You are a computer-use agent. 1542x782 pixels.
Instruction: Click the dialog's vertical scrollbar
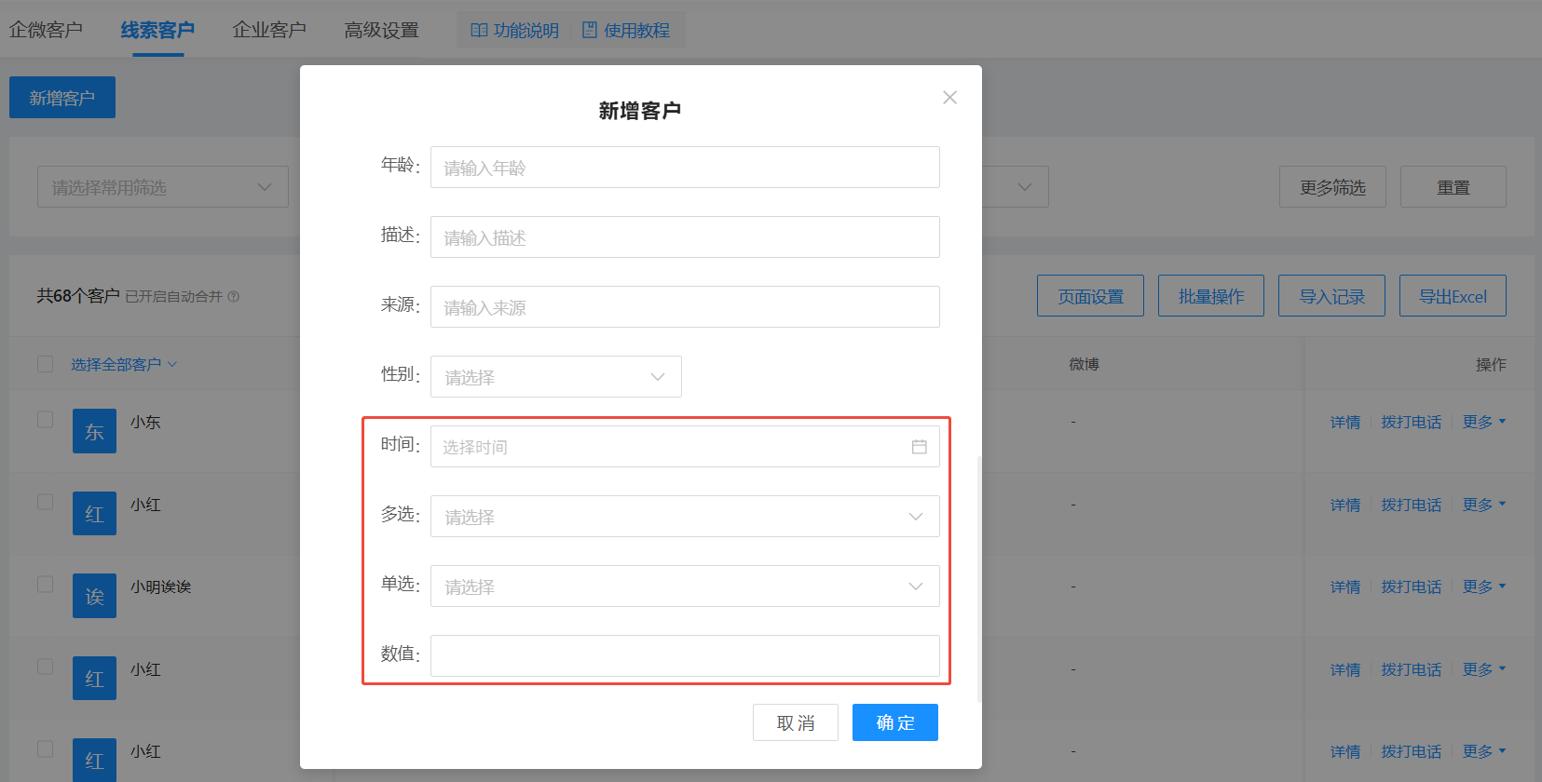pos(978,577)
